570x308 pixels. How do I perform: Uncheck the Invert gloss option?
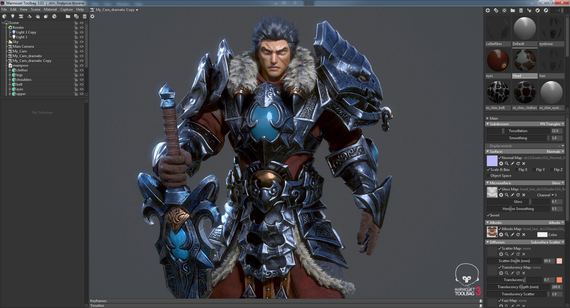(488, 215)
